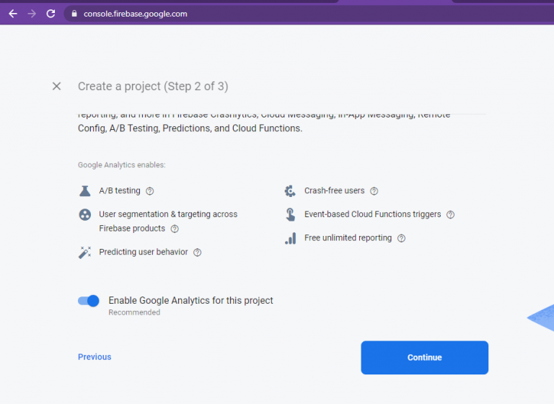Open help for Event-based Cloud Functions triggers
Screen dimensions: 554x404
point(450,214)
